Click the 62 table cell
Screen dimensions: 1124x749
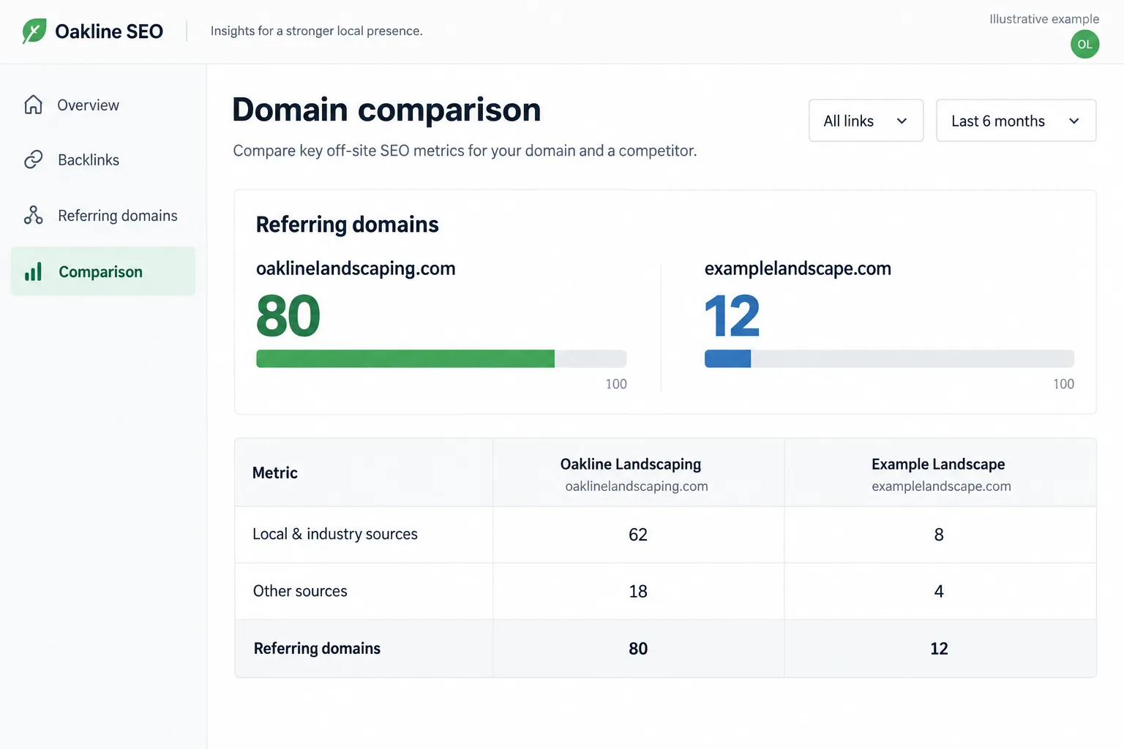638,535
